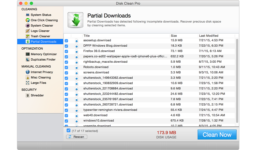Click the System Cleaner sidebar icon

pos(28,26)
